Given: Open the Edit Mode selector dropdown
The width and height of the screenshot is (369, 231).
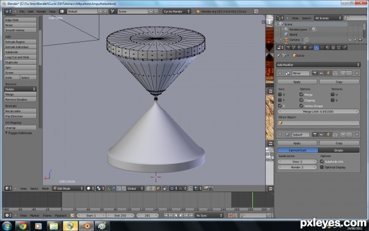Looking at the screenshot, I should pyautogui.click(x=68, y=188).
